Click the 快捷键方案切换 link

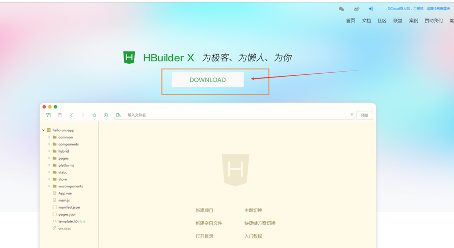[260, 223]
